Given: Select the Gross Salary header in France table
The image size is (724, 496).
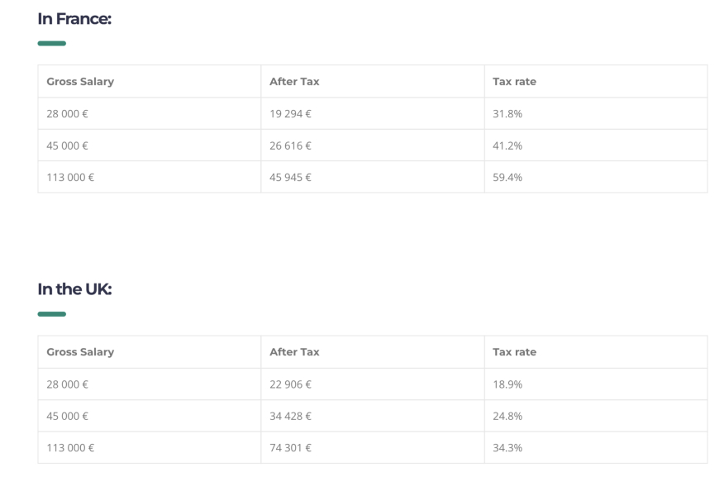Looking at the screenshot, I should [x=80, y=81].
